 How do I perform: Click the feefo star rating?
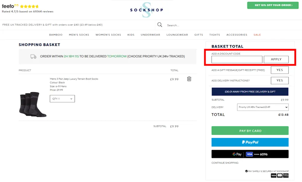pyautogui.click(x=29, y=6)
